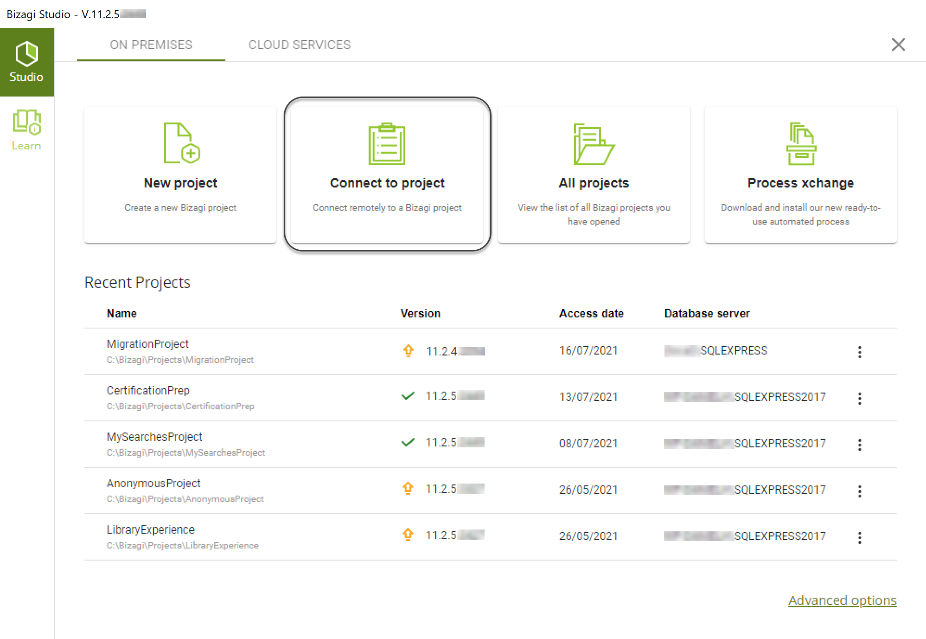Screen dimensions: 926x639
Task: Click the SQLEXPRESS2017 server of LibraryExperience
Action: point(745,536)
